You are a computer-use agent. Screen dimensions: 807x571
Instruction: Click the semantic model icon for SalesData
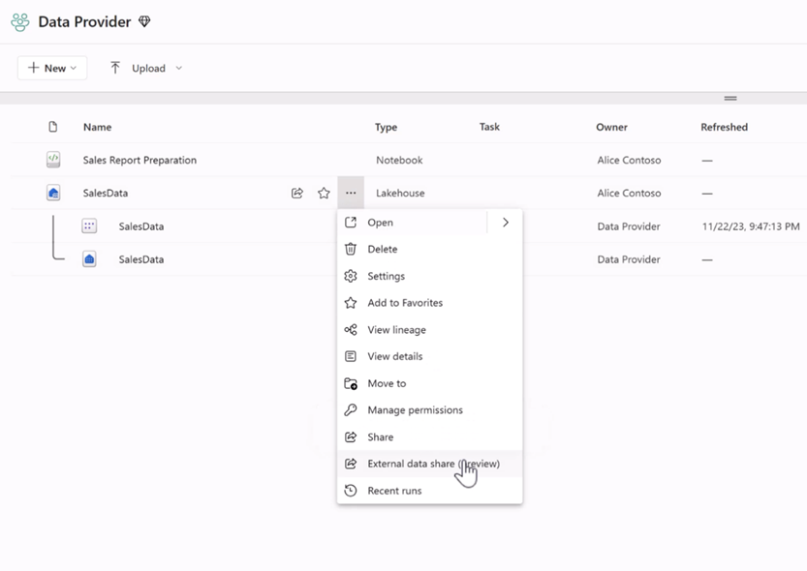tap(89, 225)
